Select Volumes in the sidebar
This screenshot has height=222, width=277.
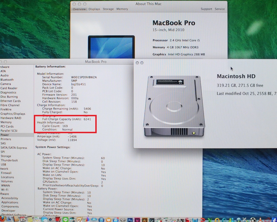[x=7, y=181]
